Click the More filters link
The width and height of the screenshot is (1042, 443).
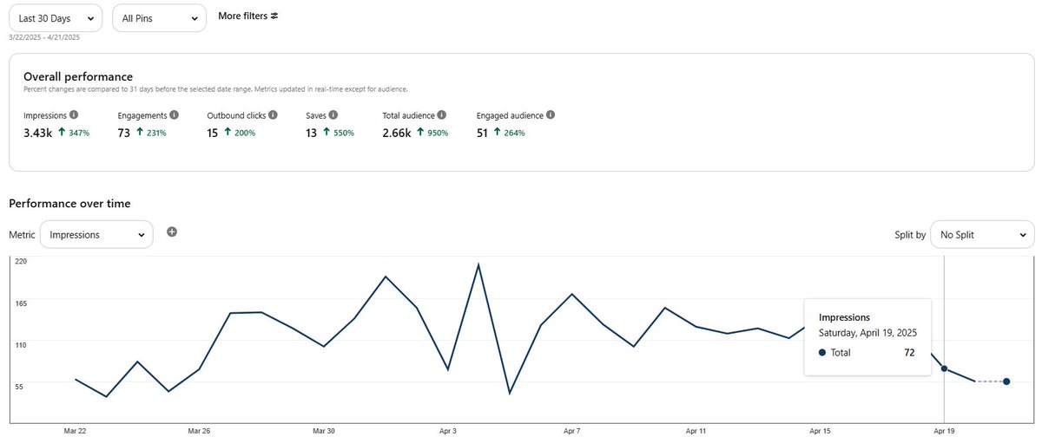[248, 16]
